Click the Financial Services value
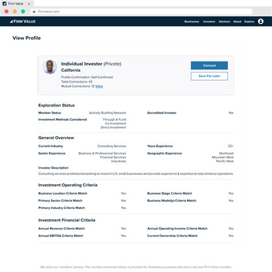Screen dimensions: 272x272 (x=113, y=157)
